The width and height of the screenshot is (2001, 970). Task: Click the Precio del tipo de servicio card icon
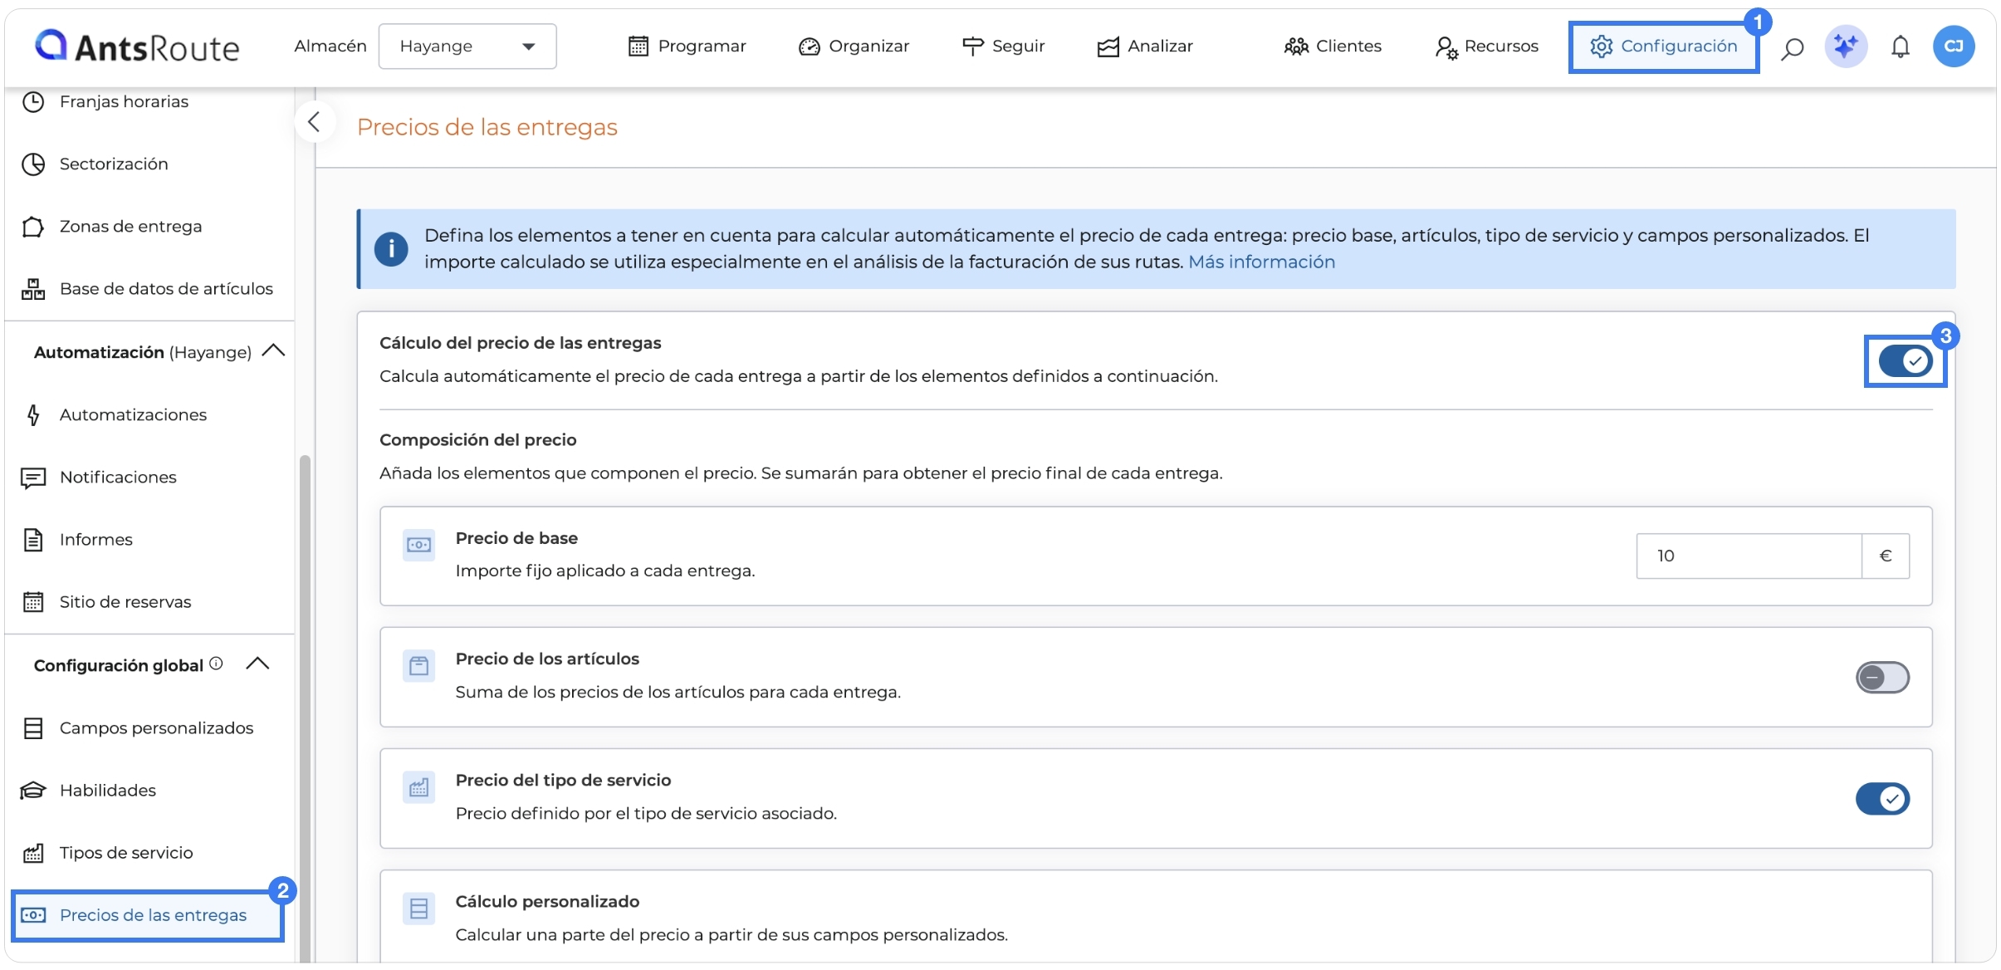[x=418, y=787]
